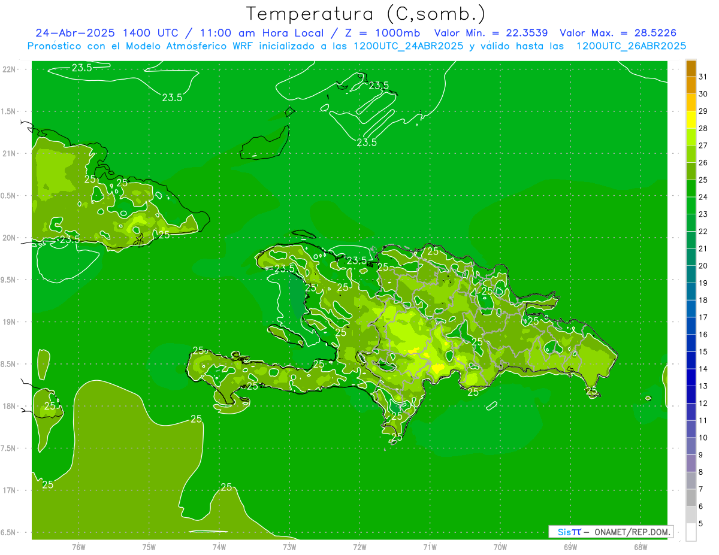
Task: Click the '22N' latitude axis label
Action: 10,69
